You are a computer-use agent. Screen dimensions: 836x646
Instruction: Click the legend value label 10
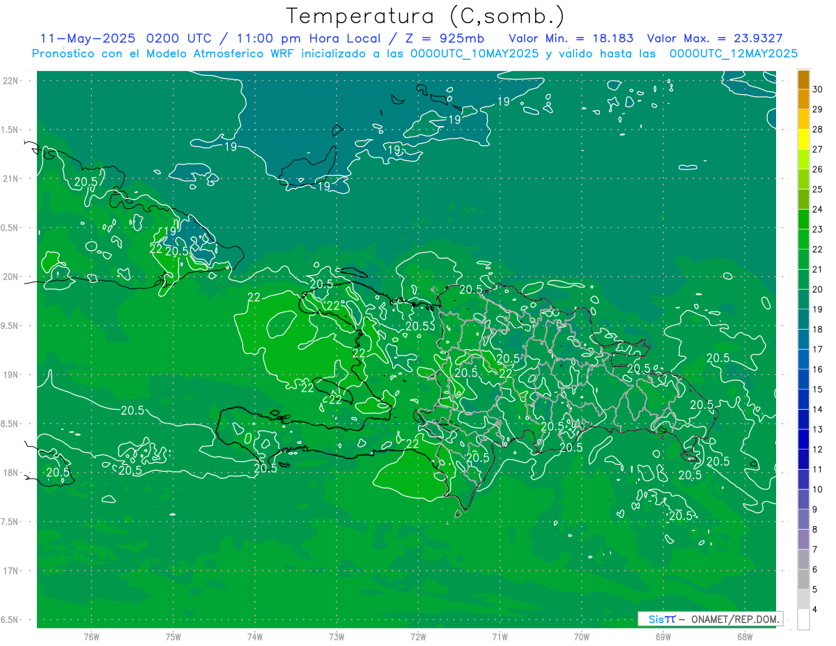click(817, 489)
